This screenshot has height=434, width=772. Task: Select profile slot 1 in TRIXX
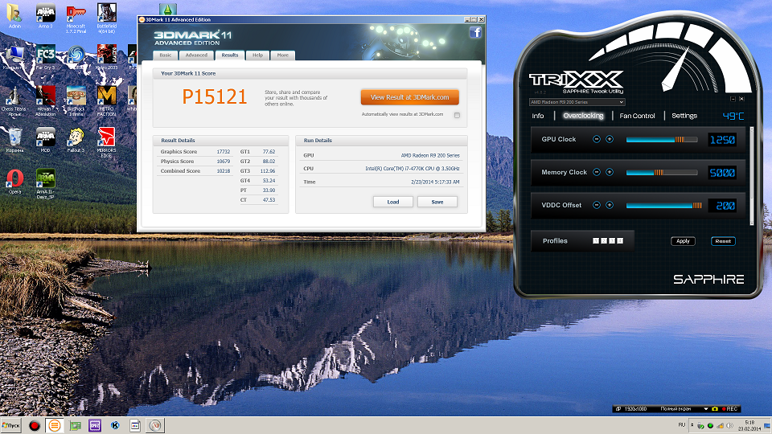click(596, 240)
